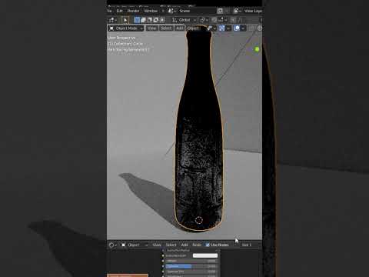Open the node editor Add menu
The image size is (369, 277).
[x=184, y=245]
